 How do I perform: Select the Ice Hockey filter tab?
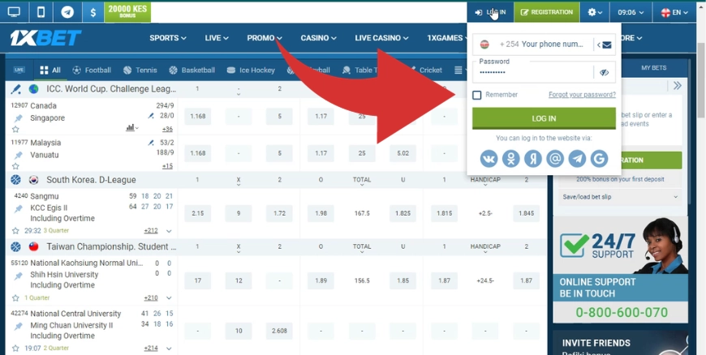tap(251, 71)
